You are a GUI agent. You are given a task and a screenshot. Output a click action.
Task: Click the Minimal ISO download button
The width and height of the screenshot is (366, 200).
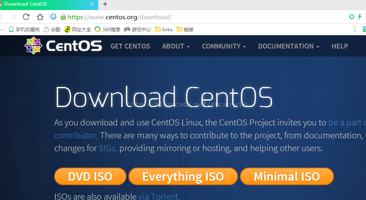click(x=287, y=176)
